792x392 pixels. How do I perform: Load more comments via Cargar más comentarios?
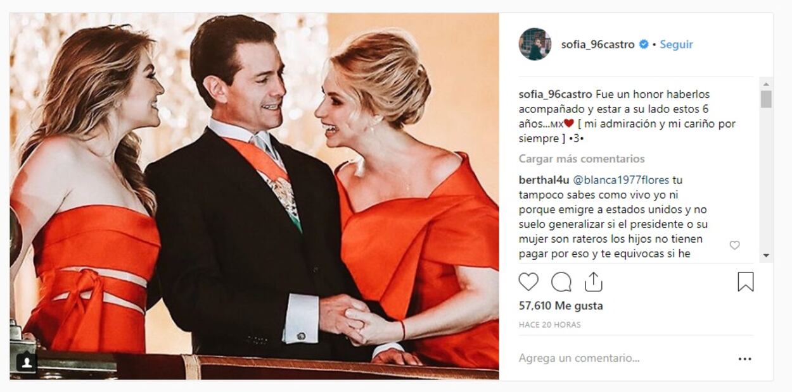point(582,159)
